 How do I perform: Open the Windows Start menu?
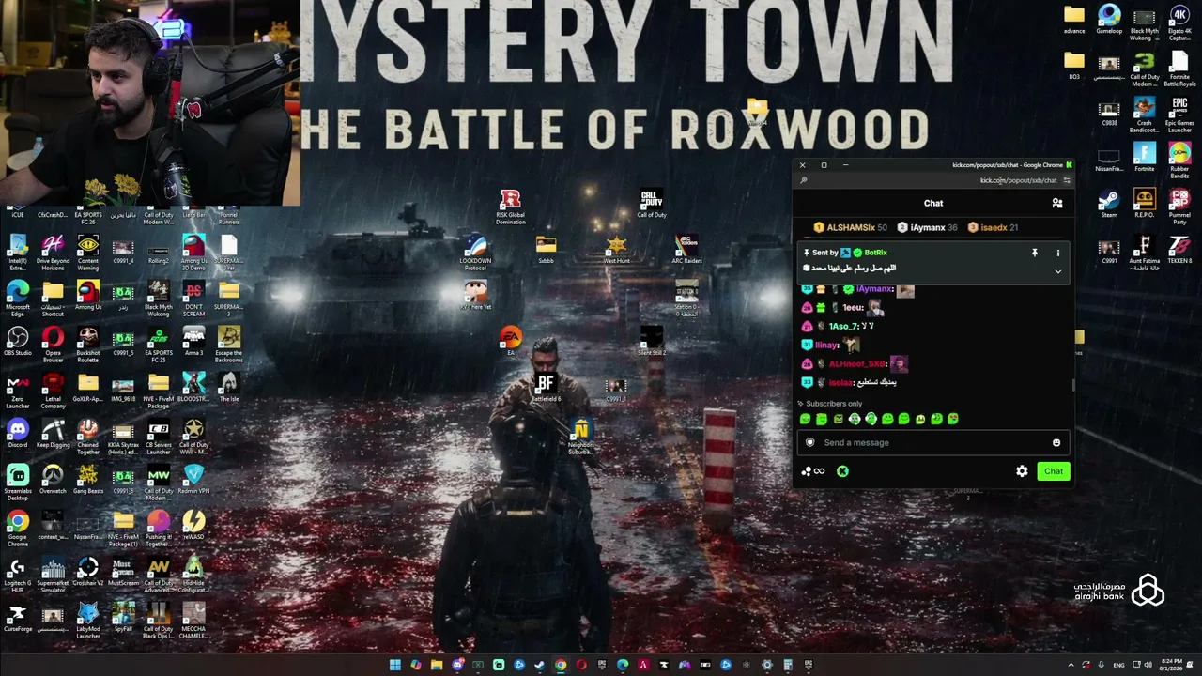point(395,666)
